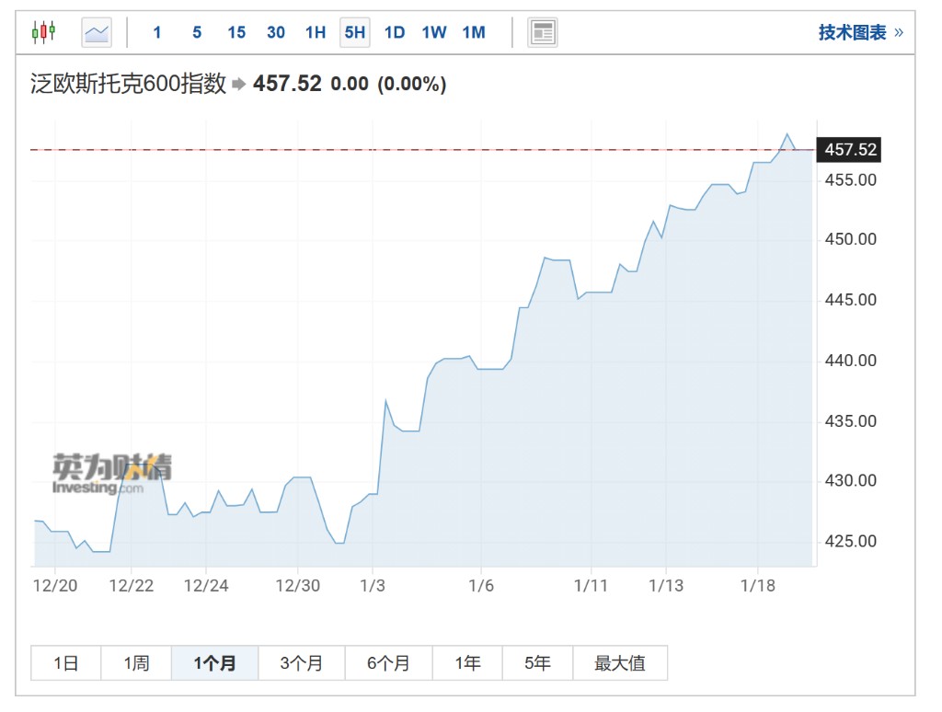The width and height of the screenshot is (942, 712).
Task: Set the 1-minute interval
Action: click(x=157, y=33)
